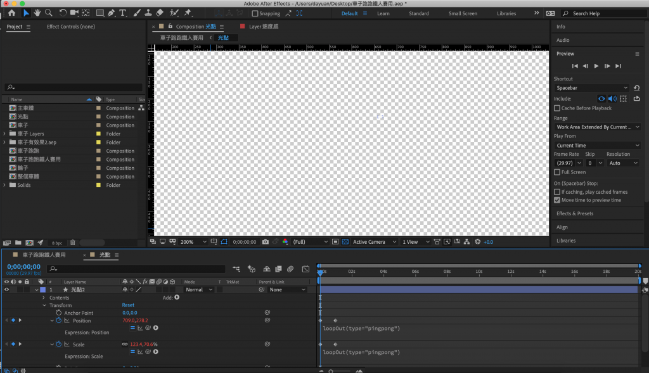Viewport: 649px width, 373px height.
Task: Click Reset for the Transform group
Action: 128,305
